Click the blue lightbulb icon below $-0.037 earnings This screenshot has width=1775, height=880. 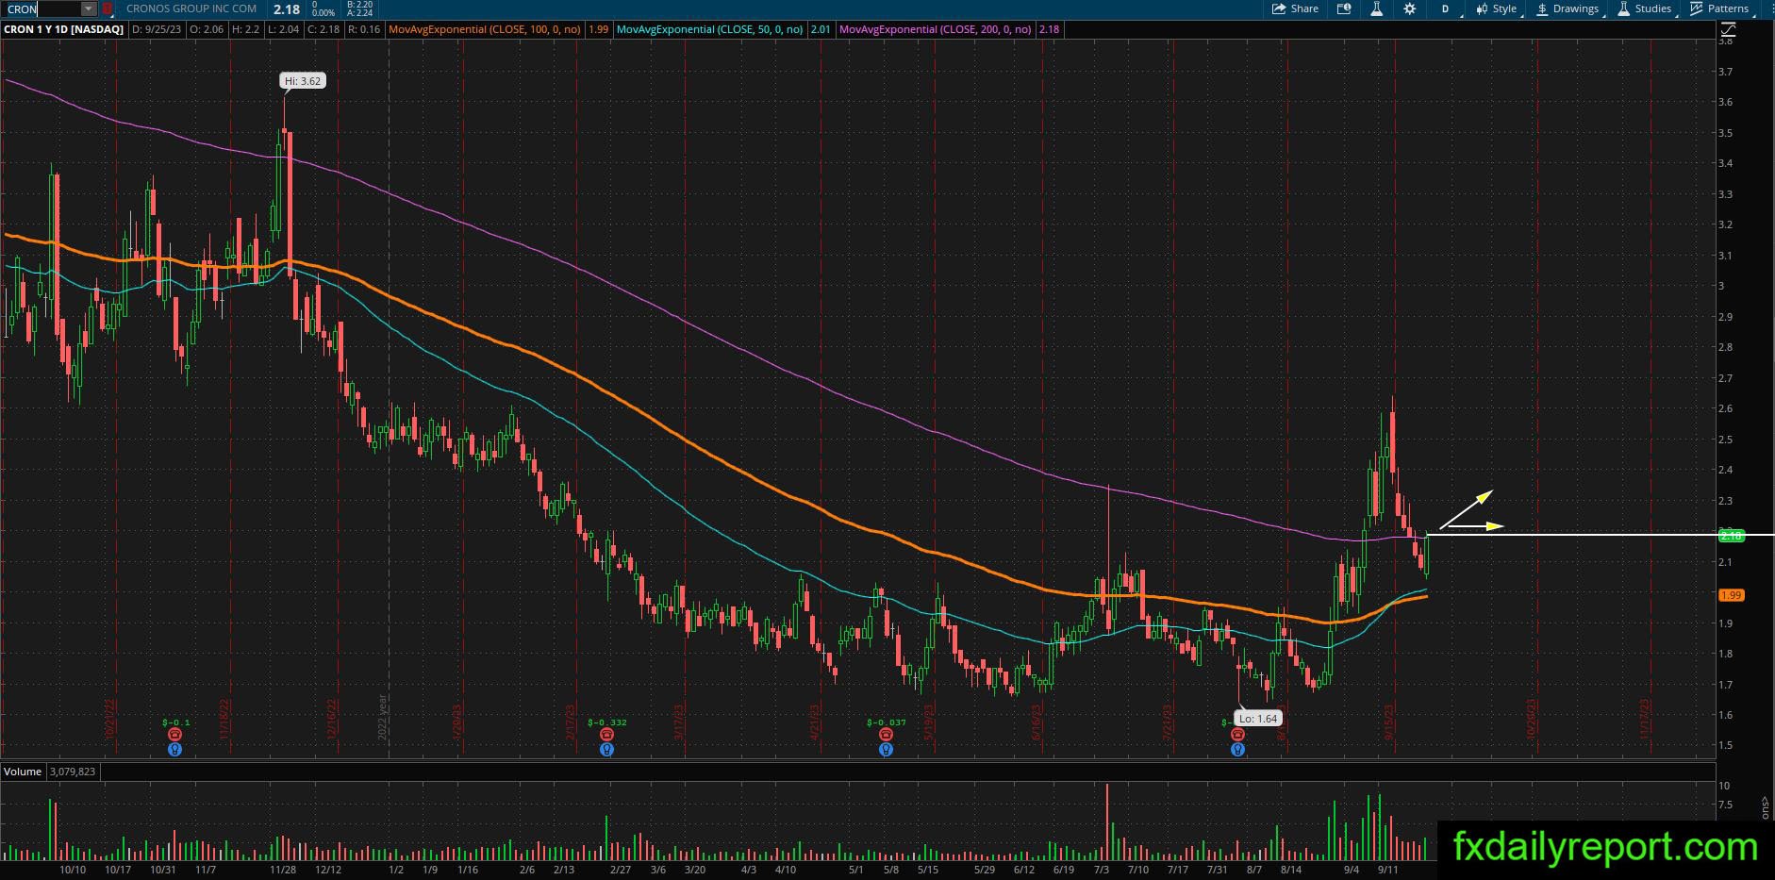[886, 750]
